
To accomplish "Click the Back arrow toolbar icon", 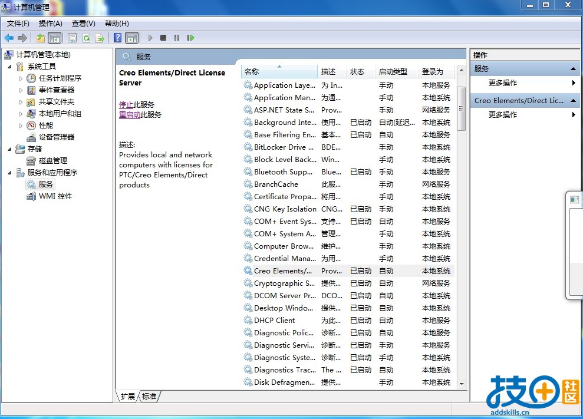I will (x=9, y=38).
